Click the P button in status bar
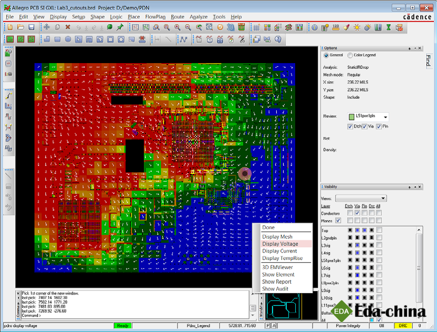Viewport: 437px width, 332px height. (268, 326)
